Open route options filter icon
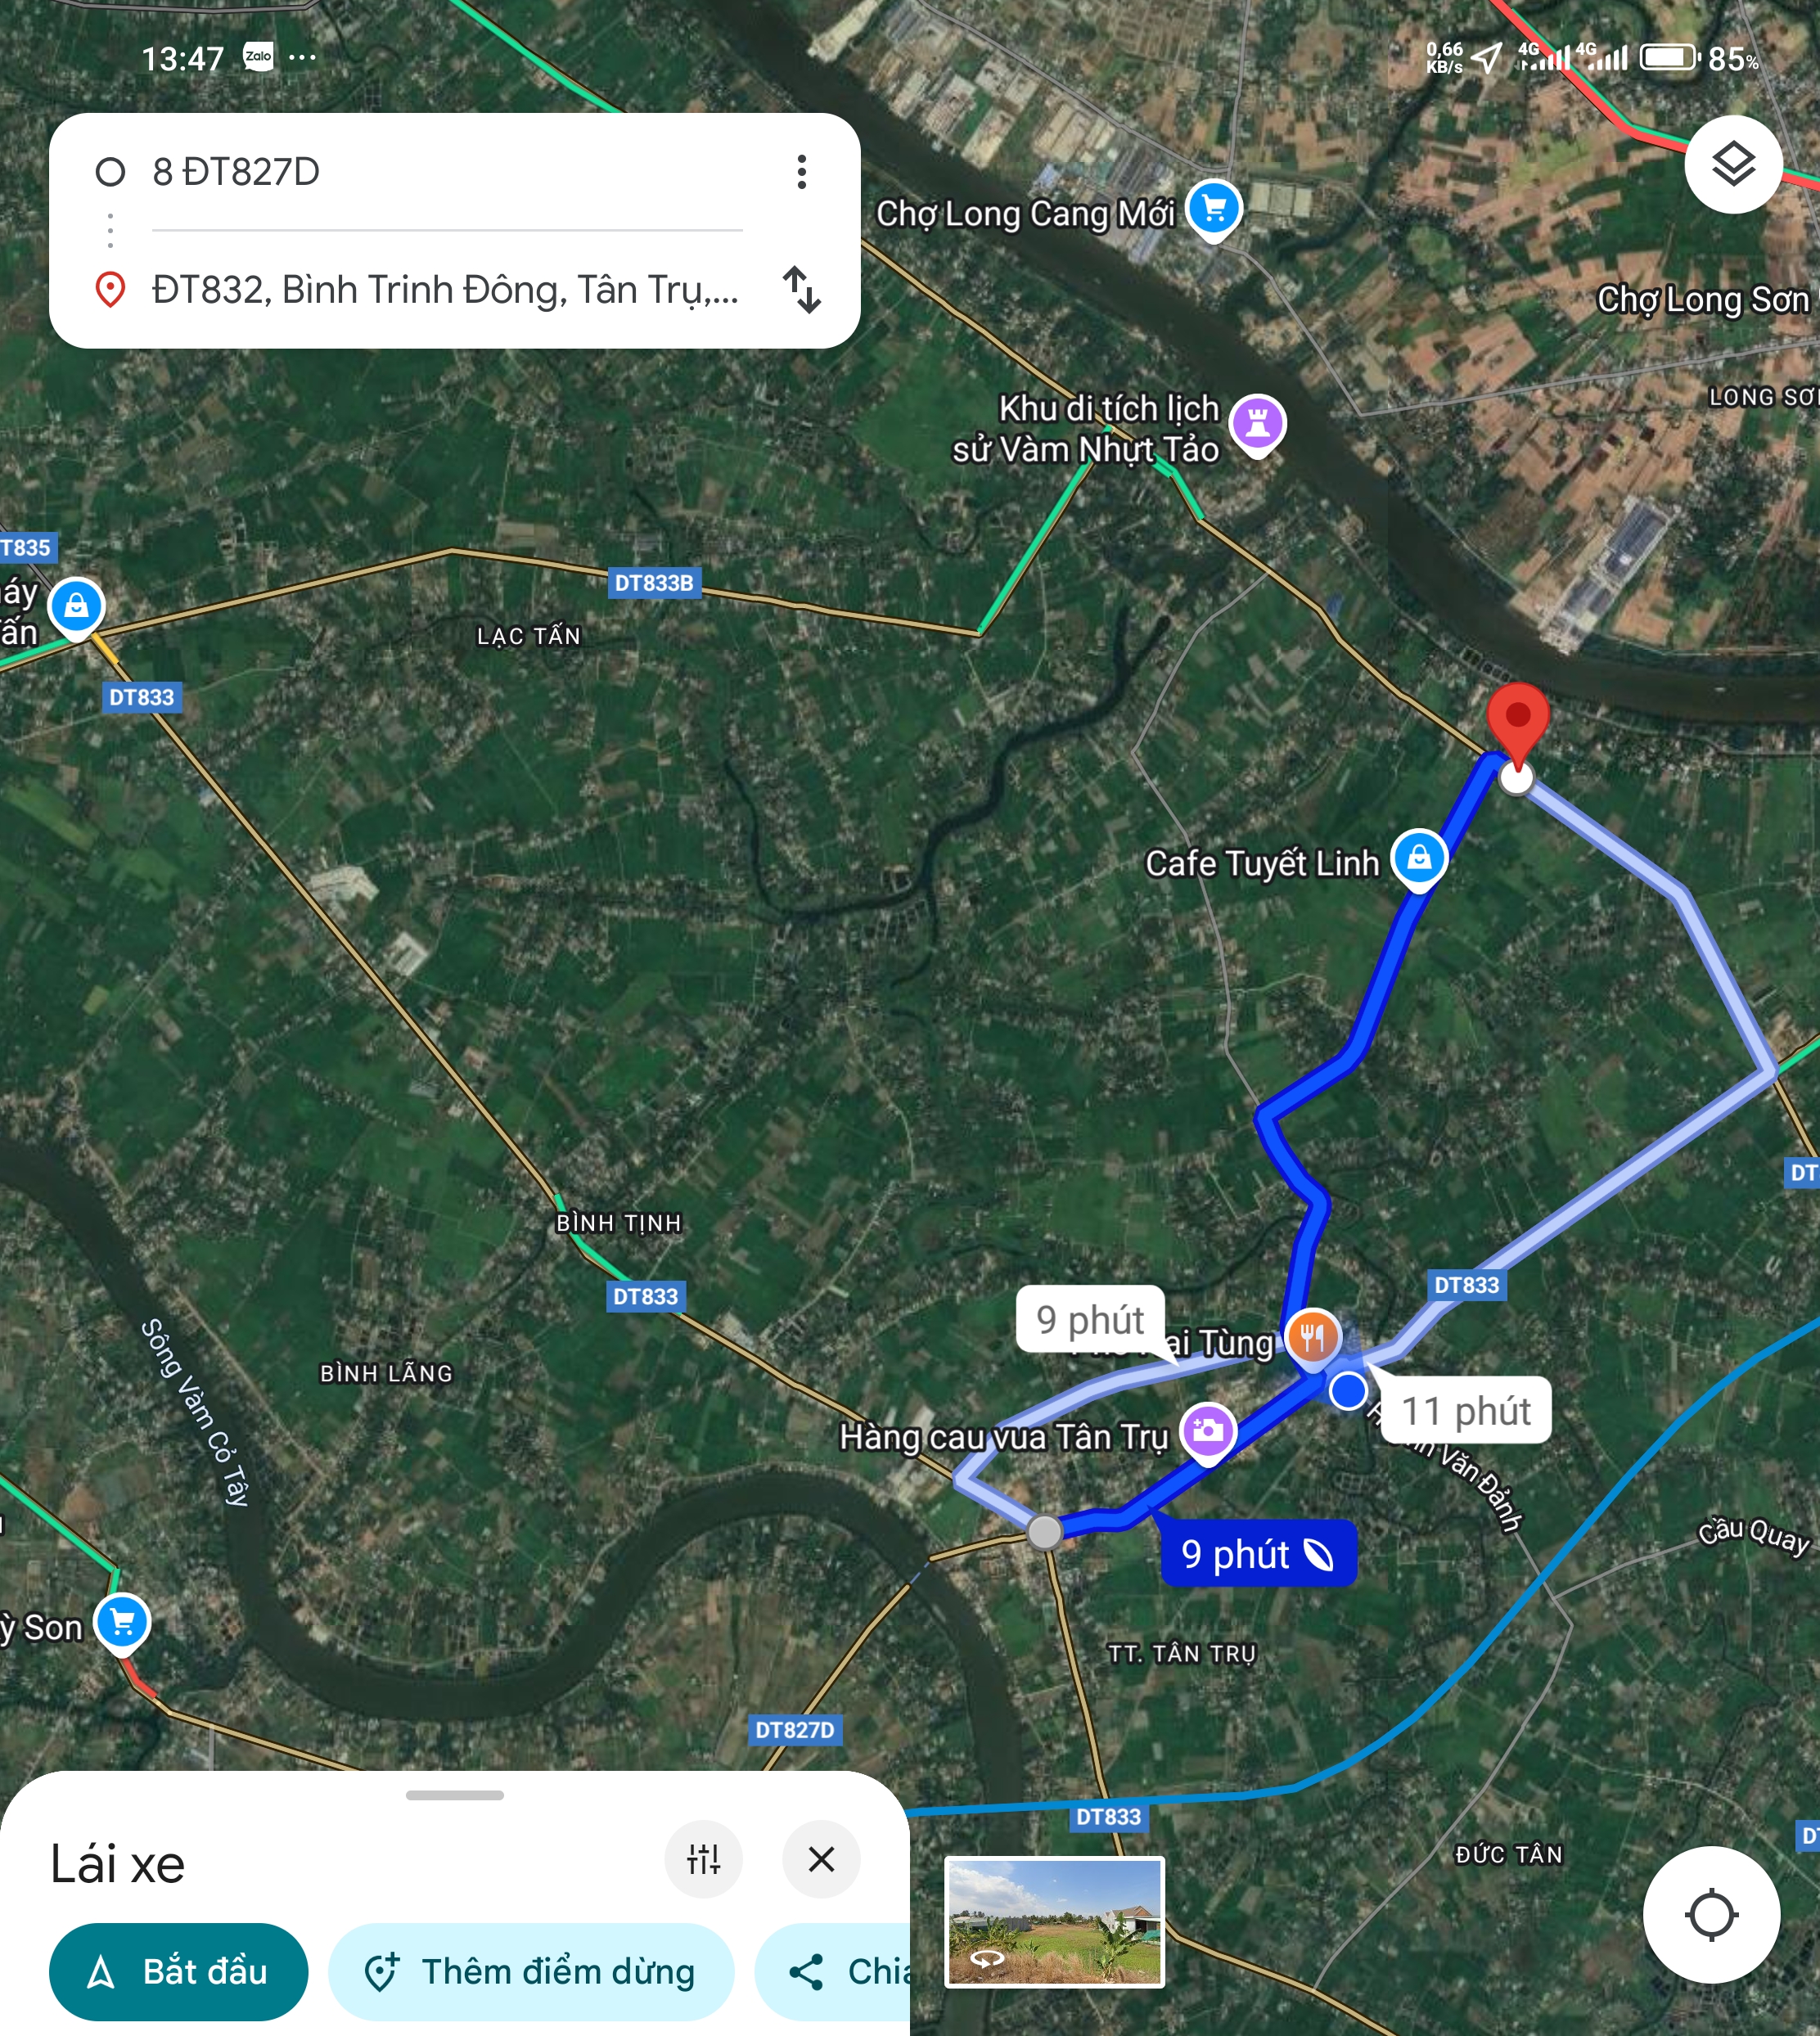Viewport: 1820px width, 2036px height. [703, 1859]
